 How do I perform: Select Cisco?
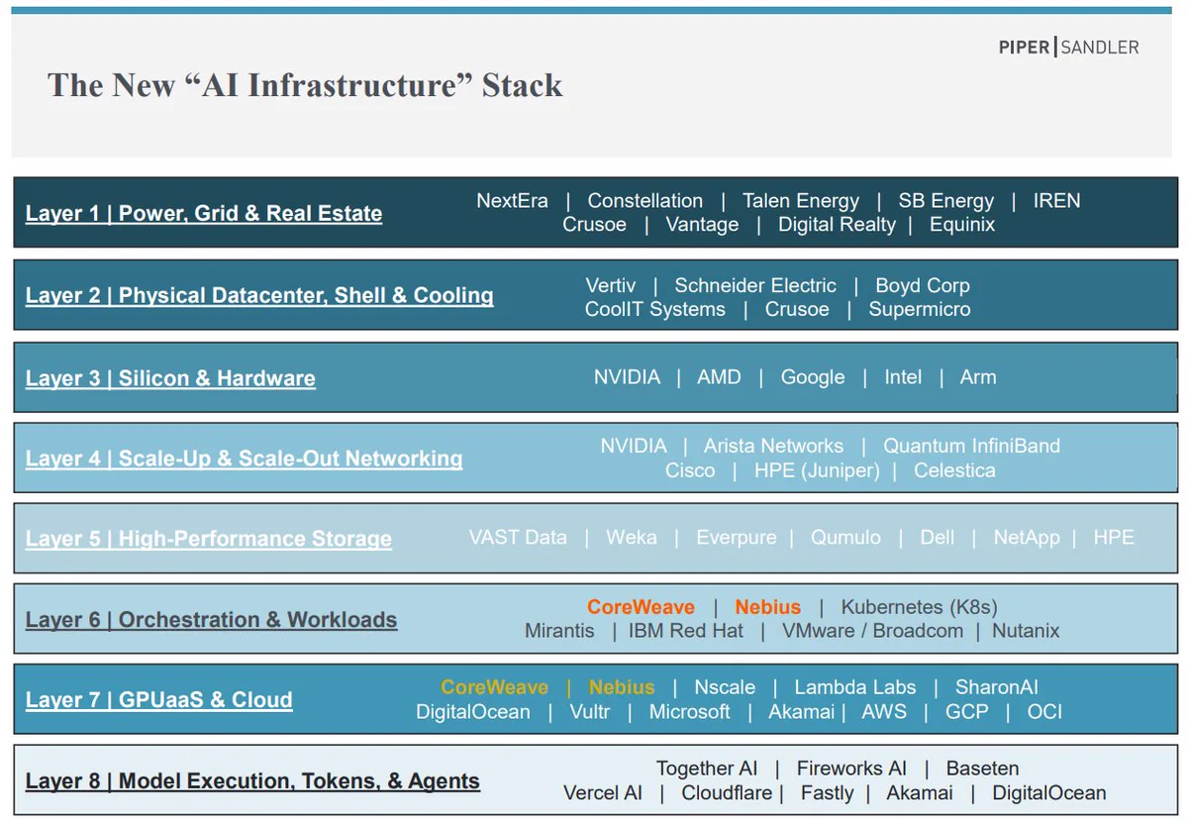coord(690,470)
